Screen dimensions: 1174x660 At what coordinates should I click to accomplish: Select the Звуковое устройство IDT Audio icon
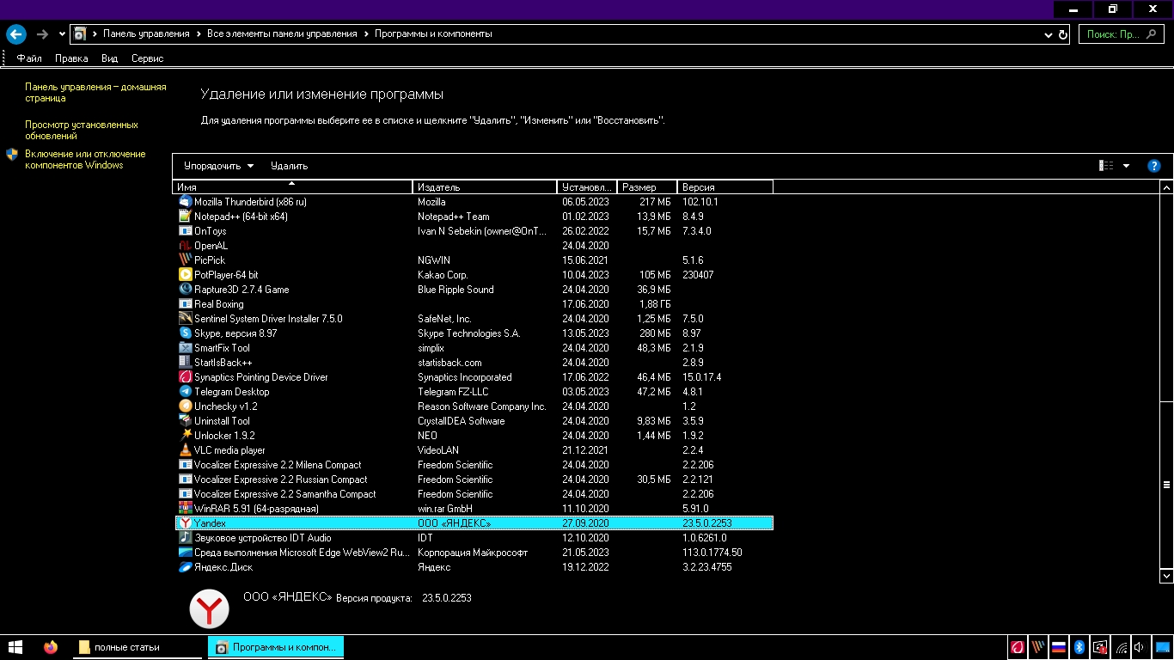pos(185,538)
